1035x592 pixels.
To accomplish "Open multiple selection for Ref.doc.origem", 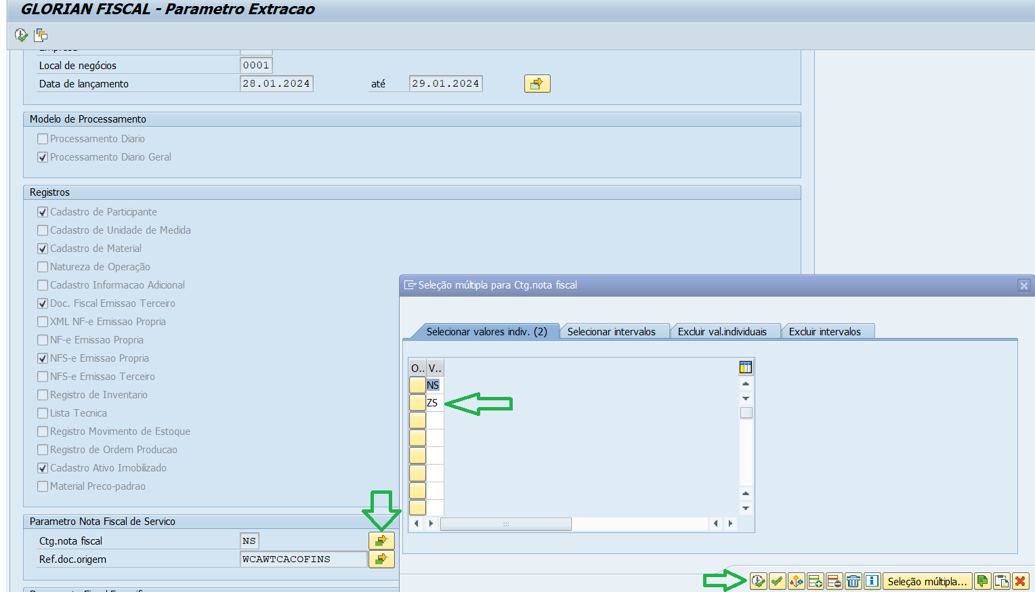I will point(381,559).
